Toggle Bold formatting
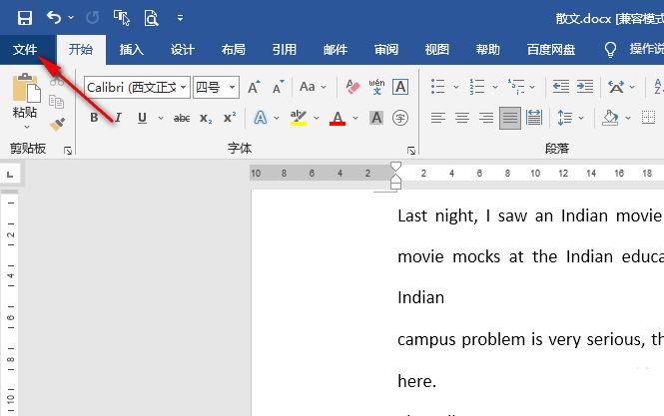 point(95,118)
